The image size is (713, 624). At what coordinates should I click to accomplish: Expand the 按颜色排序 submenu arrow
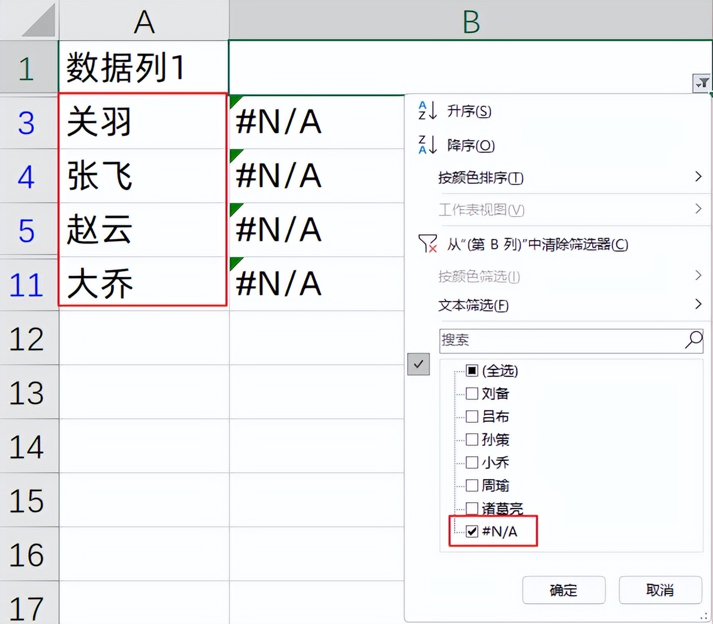click(698, 176)
